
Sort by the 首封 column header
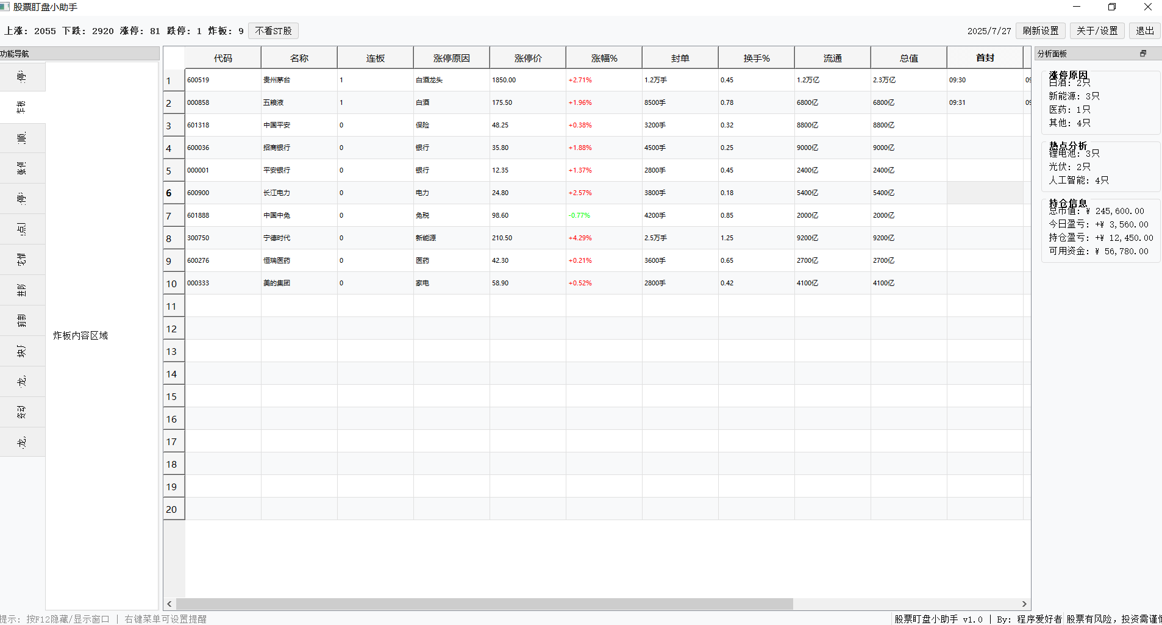pos(985,58)
